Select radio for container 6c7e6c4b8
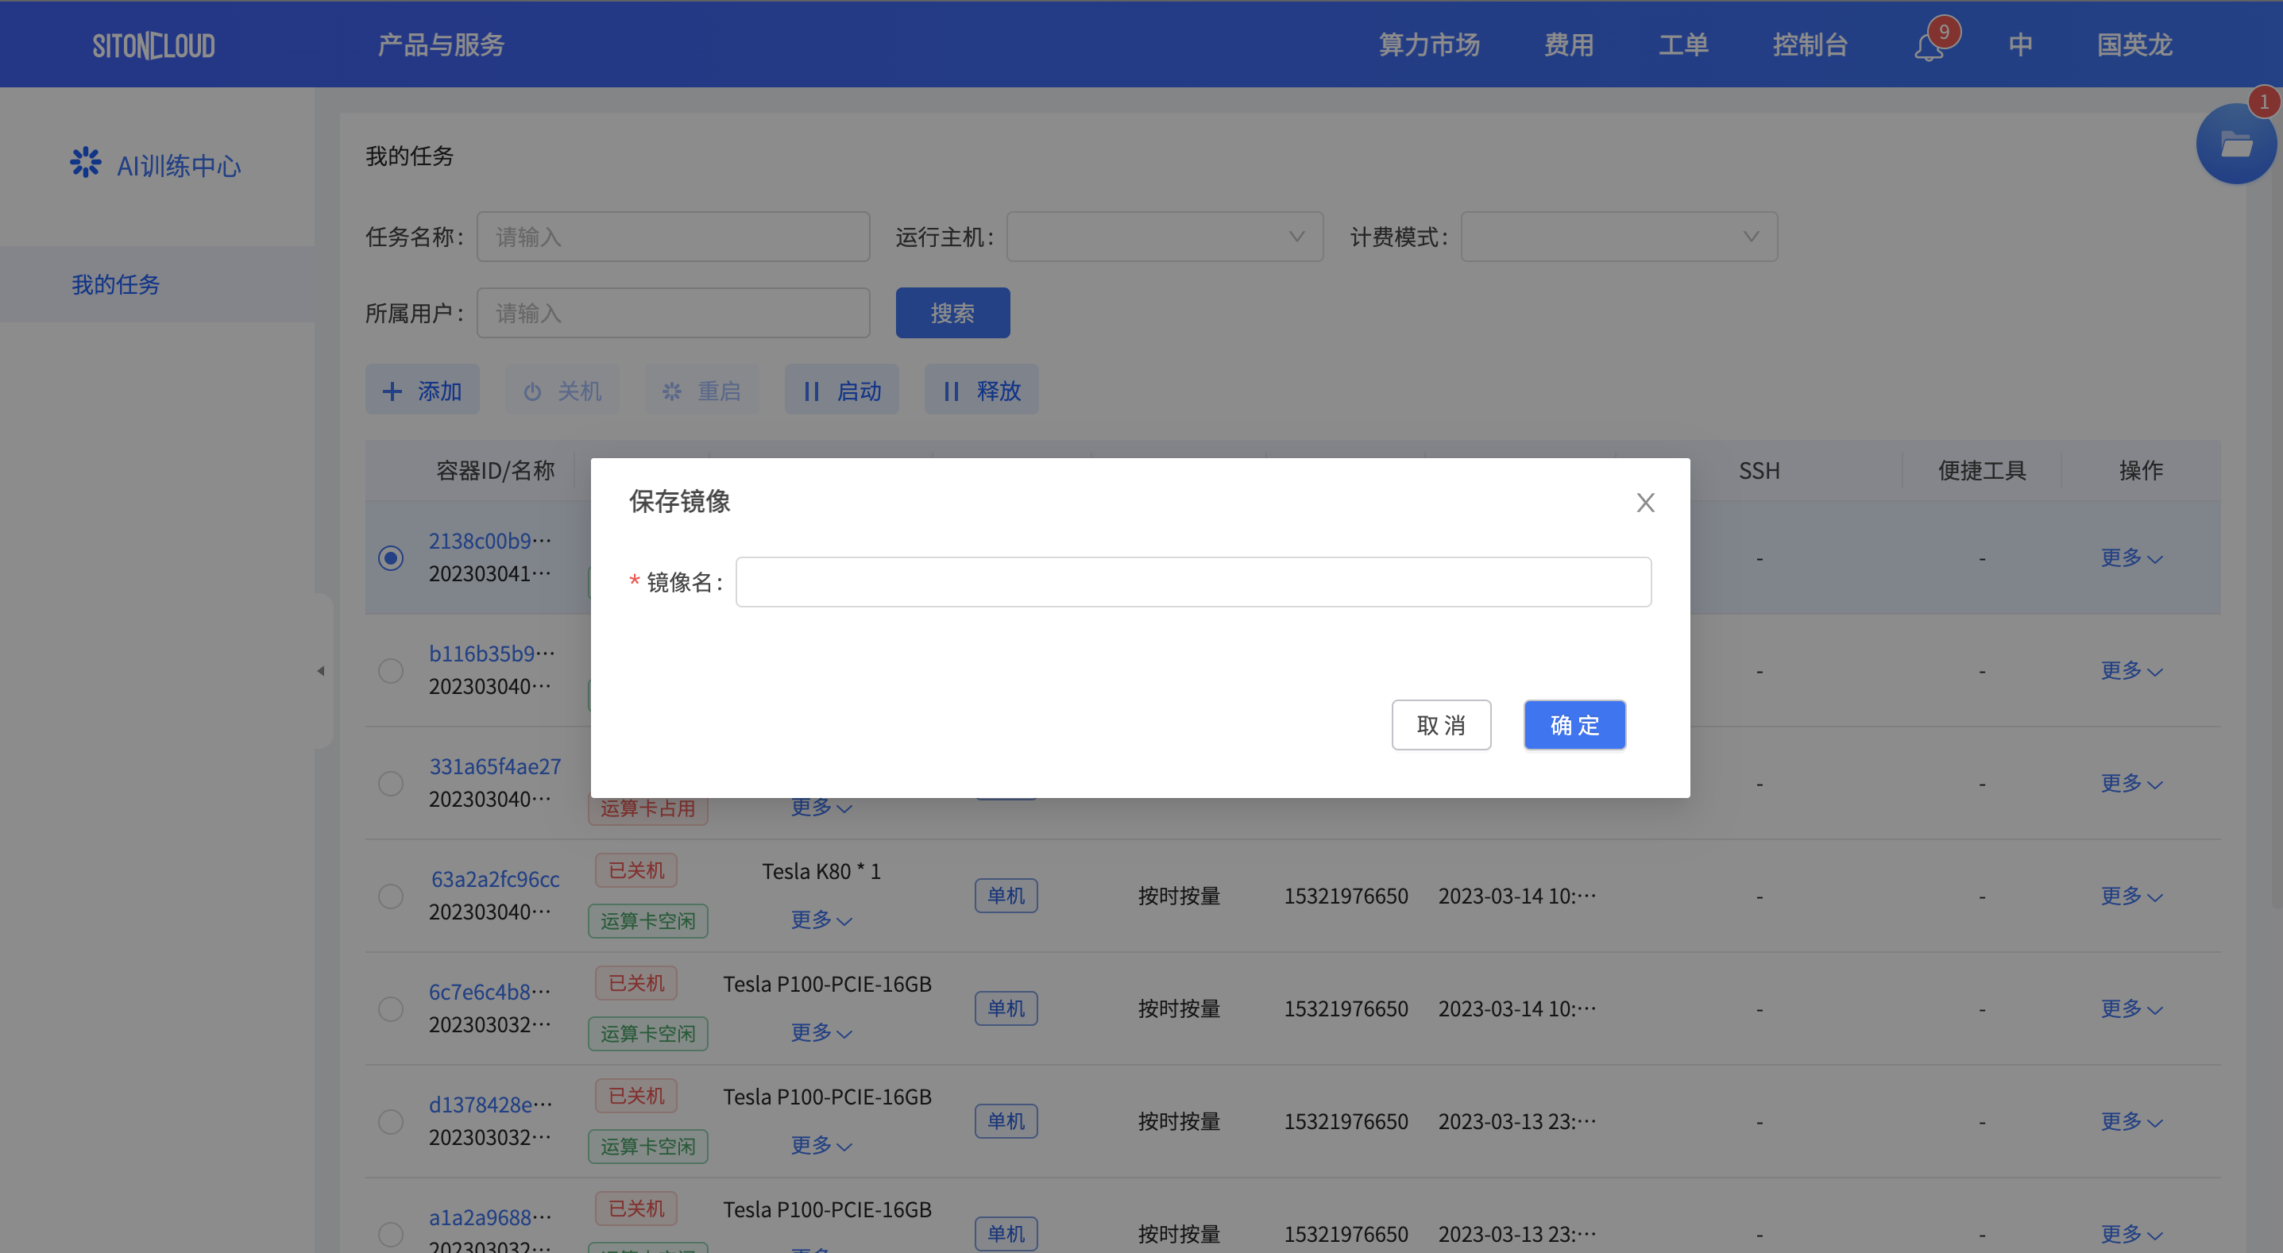This screenshot has height=1253, width=2283. [390, 1008]
